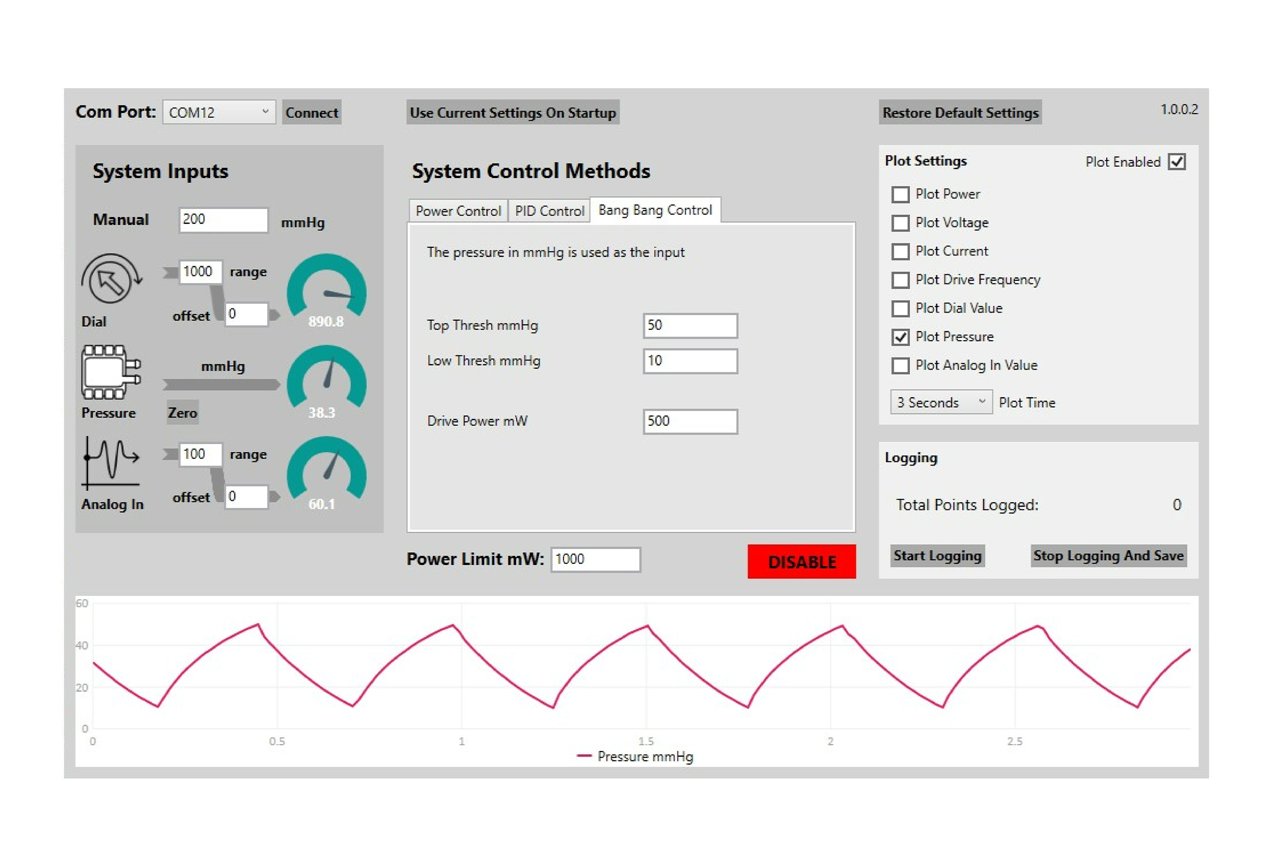Click the Top Thresh mmHg field

(x=690, y=326)
